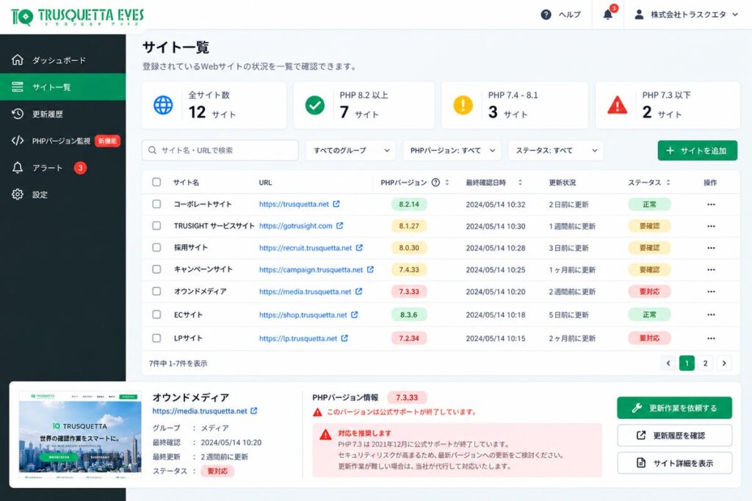Select page 2 in pagination
The width and height of the screenshot is (752, 501).
coord(706,363)
